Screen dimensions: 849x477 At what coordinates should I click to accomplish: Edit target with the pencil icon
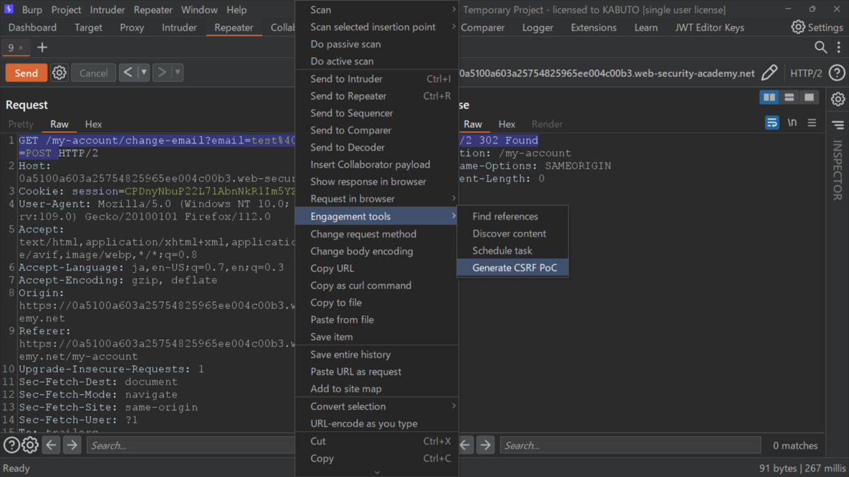coord(769,73)
